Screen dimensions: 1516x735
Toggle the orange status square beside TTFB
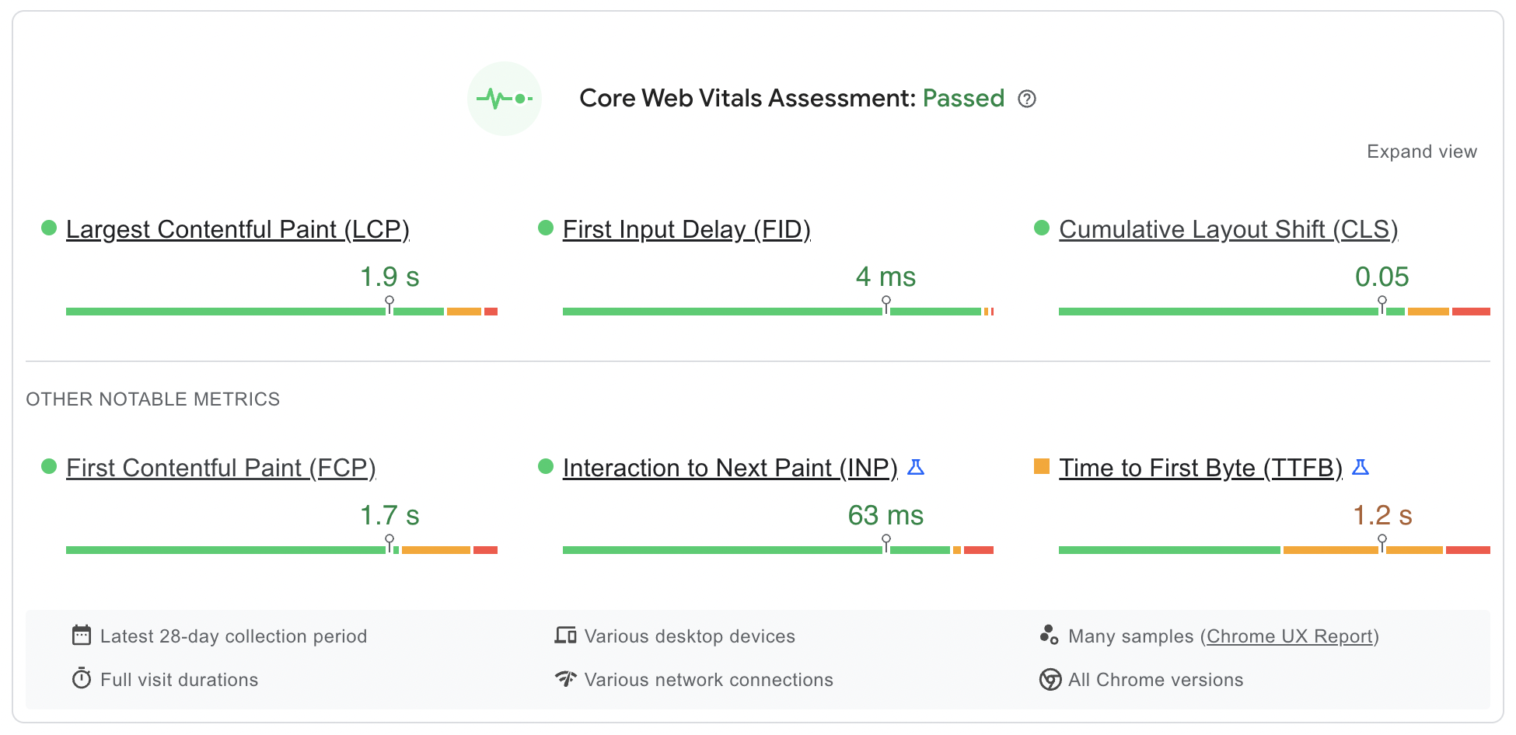(x=1042, y=466)
